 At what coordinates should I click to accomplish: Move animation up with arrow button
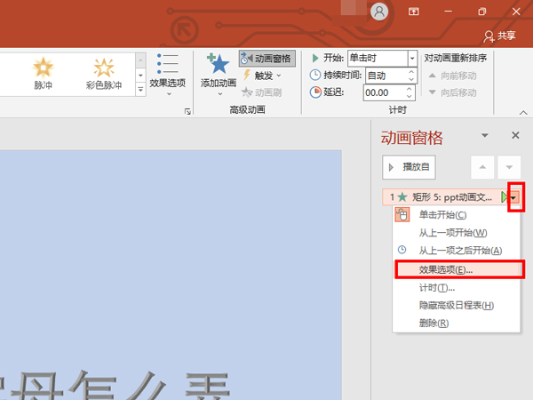coord(482,167)
